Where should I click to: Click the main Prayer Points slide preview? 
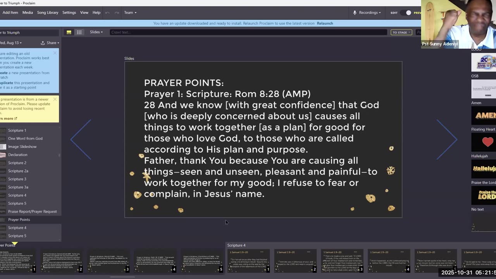[x=263, y=139]
